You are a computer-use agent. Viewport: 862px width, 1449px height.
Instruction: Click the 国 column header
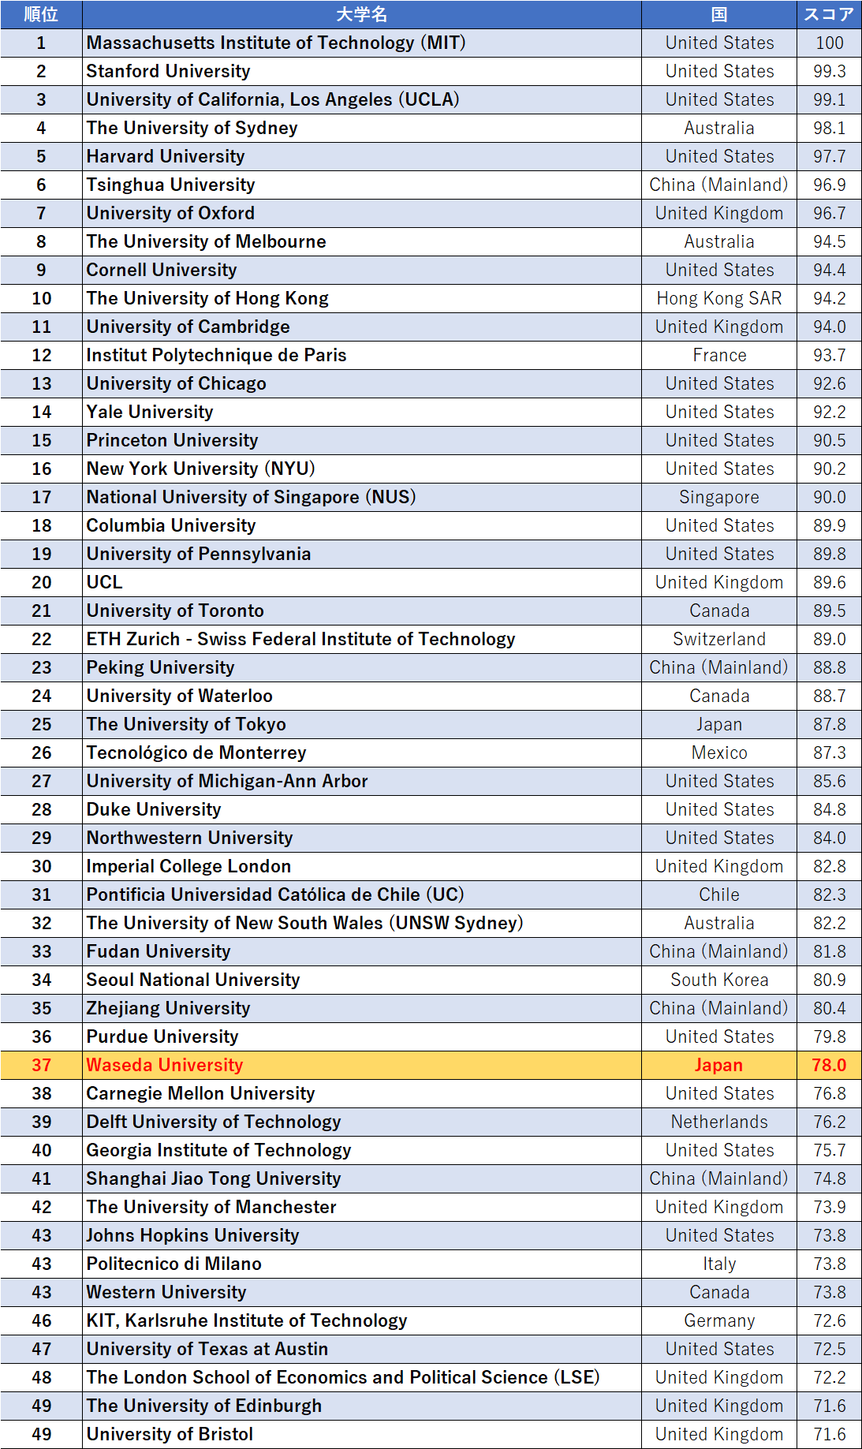coord(719,14)
